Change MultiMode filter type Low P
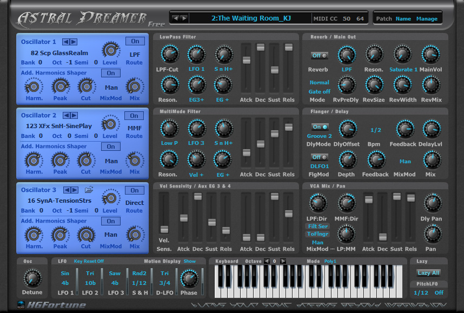The width and height of the screenshot is (464, 313). (x=169, y=143)
